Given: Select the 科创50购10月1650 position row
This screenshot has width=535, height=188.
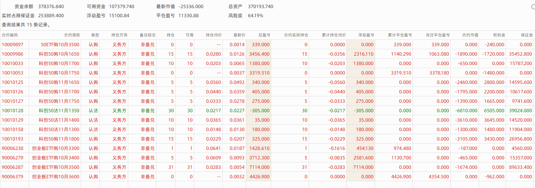Looking at the screenshot, I should pyautogui.click(x=59, y=54).
